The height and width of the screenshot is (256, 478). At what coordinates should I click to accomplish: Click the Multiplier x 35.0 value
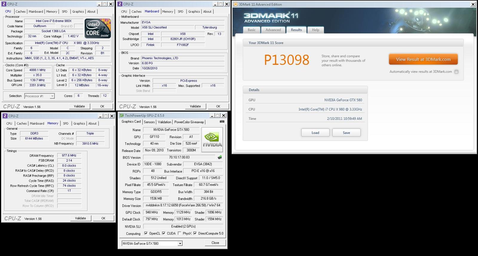coord(37,75)
